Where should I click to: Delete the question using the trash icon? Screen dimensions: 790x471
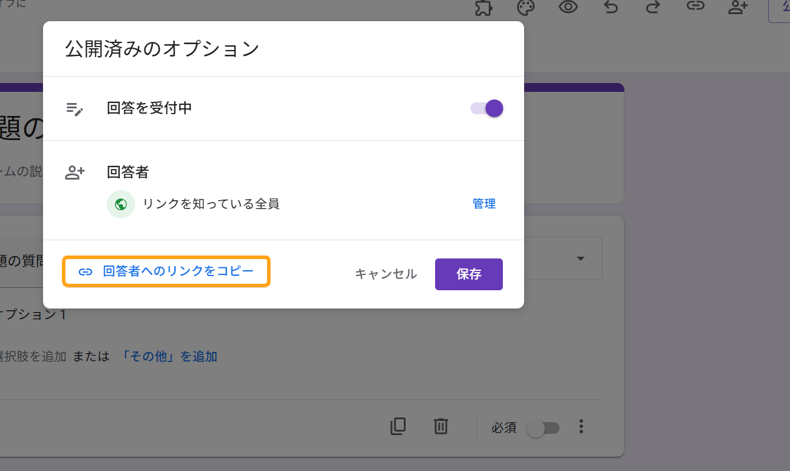click(440, 426)
